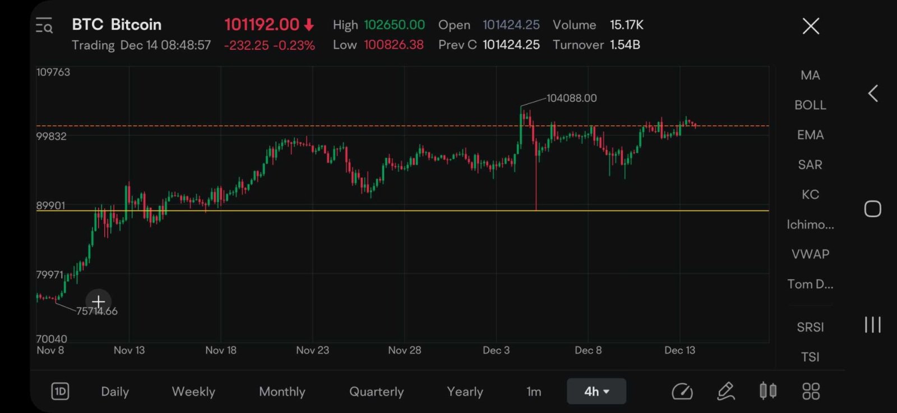897x413 pixels.
Task: Click the price change -232.25 -0.23%
Action: coord(270,45)
